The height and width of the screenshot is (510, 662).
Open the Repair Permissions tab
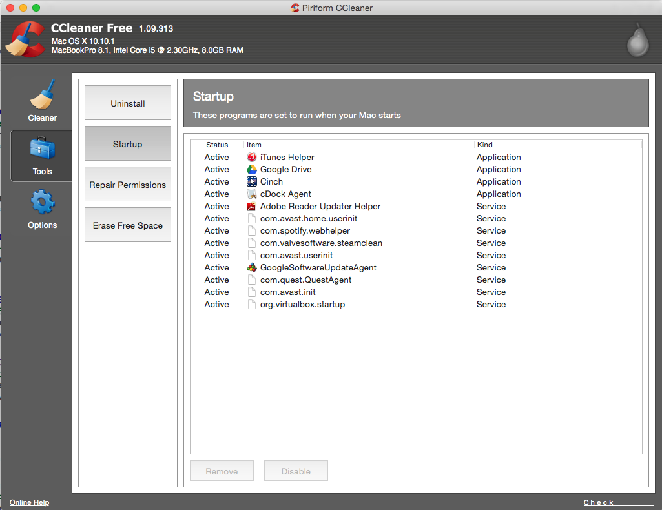click(x=127, y=185)
